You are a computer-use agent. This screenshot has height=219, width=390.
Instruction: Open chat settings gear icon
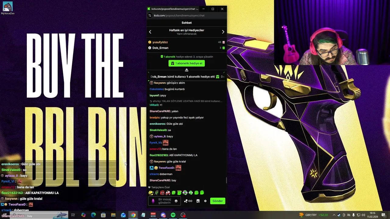pos(205,201)
